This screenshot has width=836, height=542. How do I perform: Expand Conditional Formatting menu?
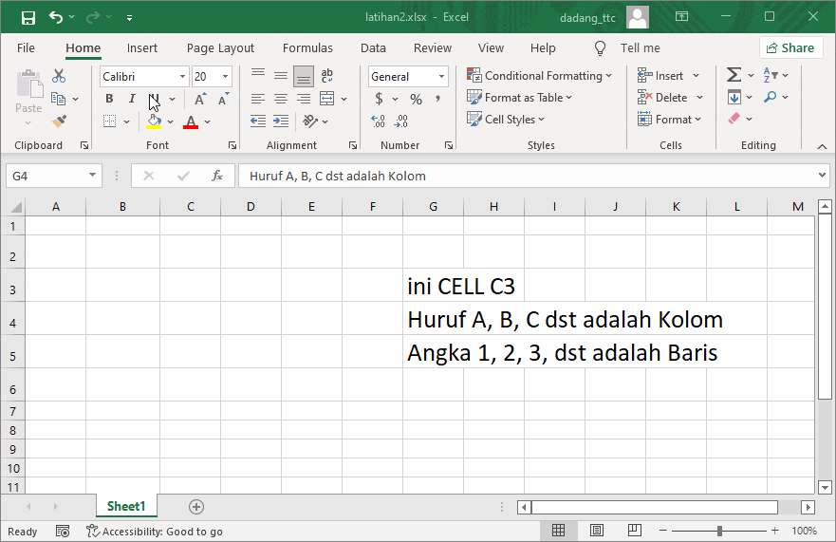[x=539, y=76]
